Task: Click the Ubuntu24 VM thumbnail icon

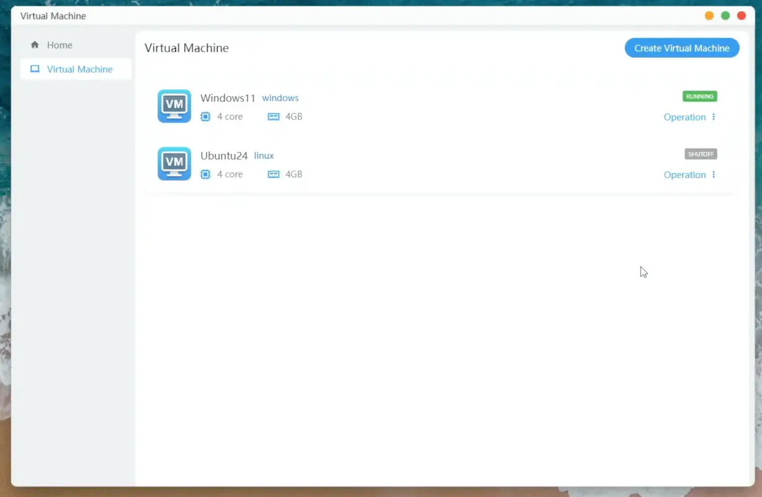Action: click(x=174, y=164)
